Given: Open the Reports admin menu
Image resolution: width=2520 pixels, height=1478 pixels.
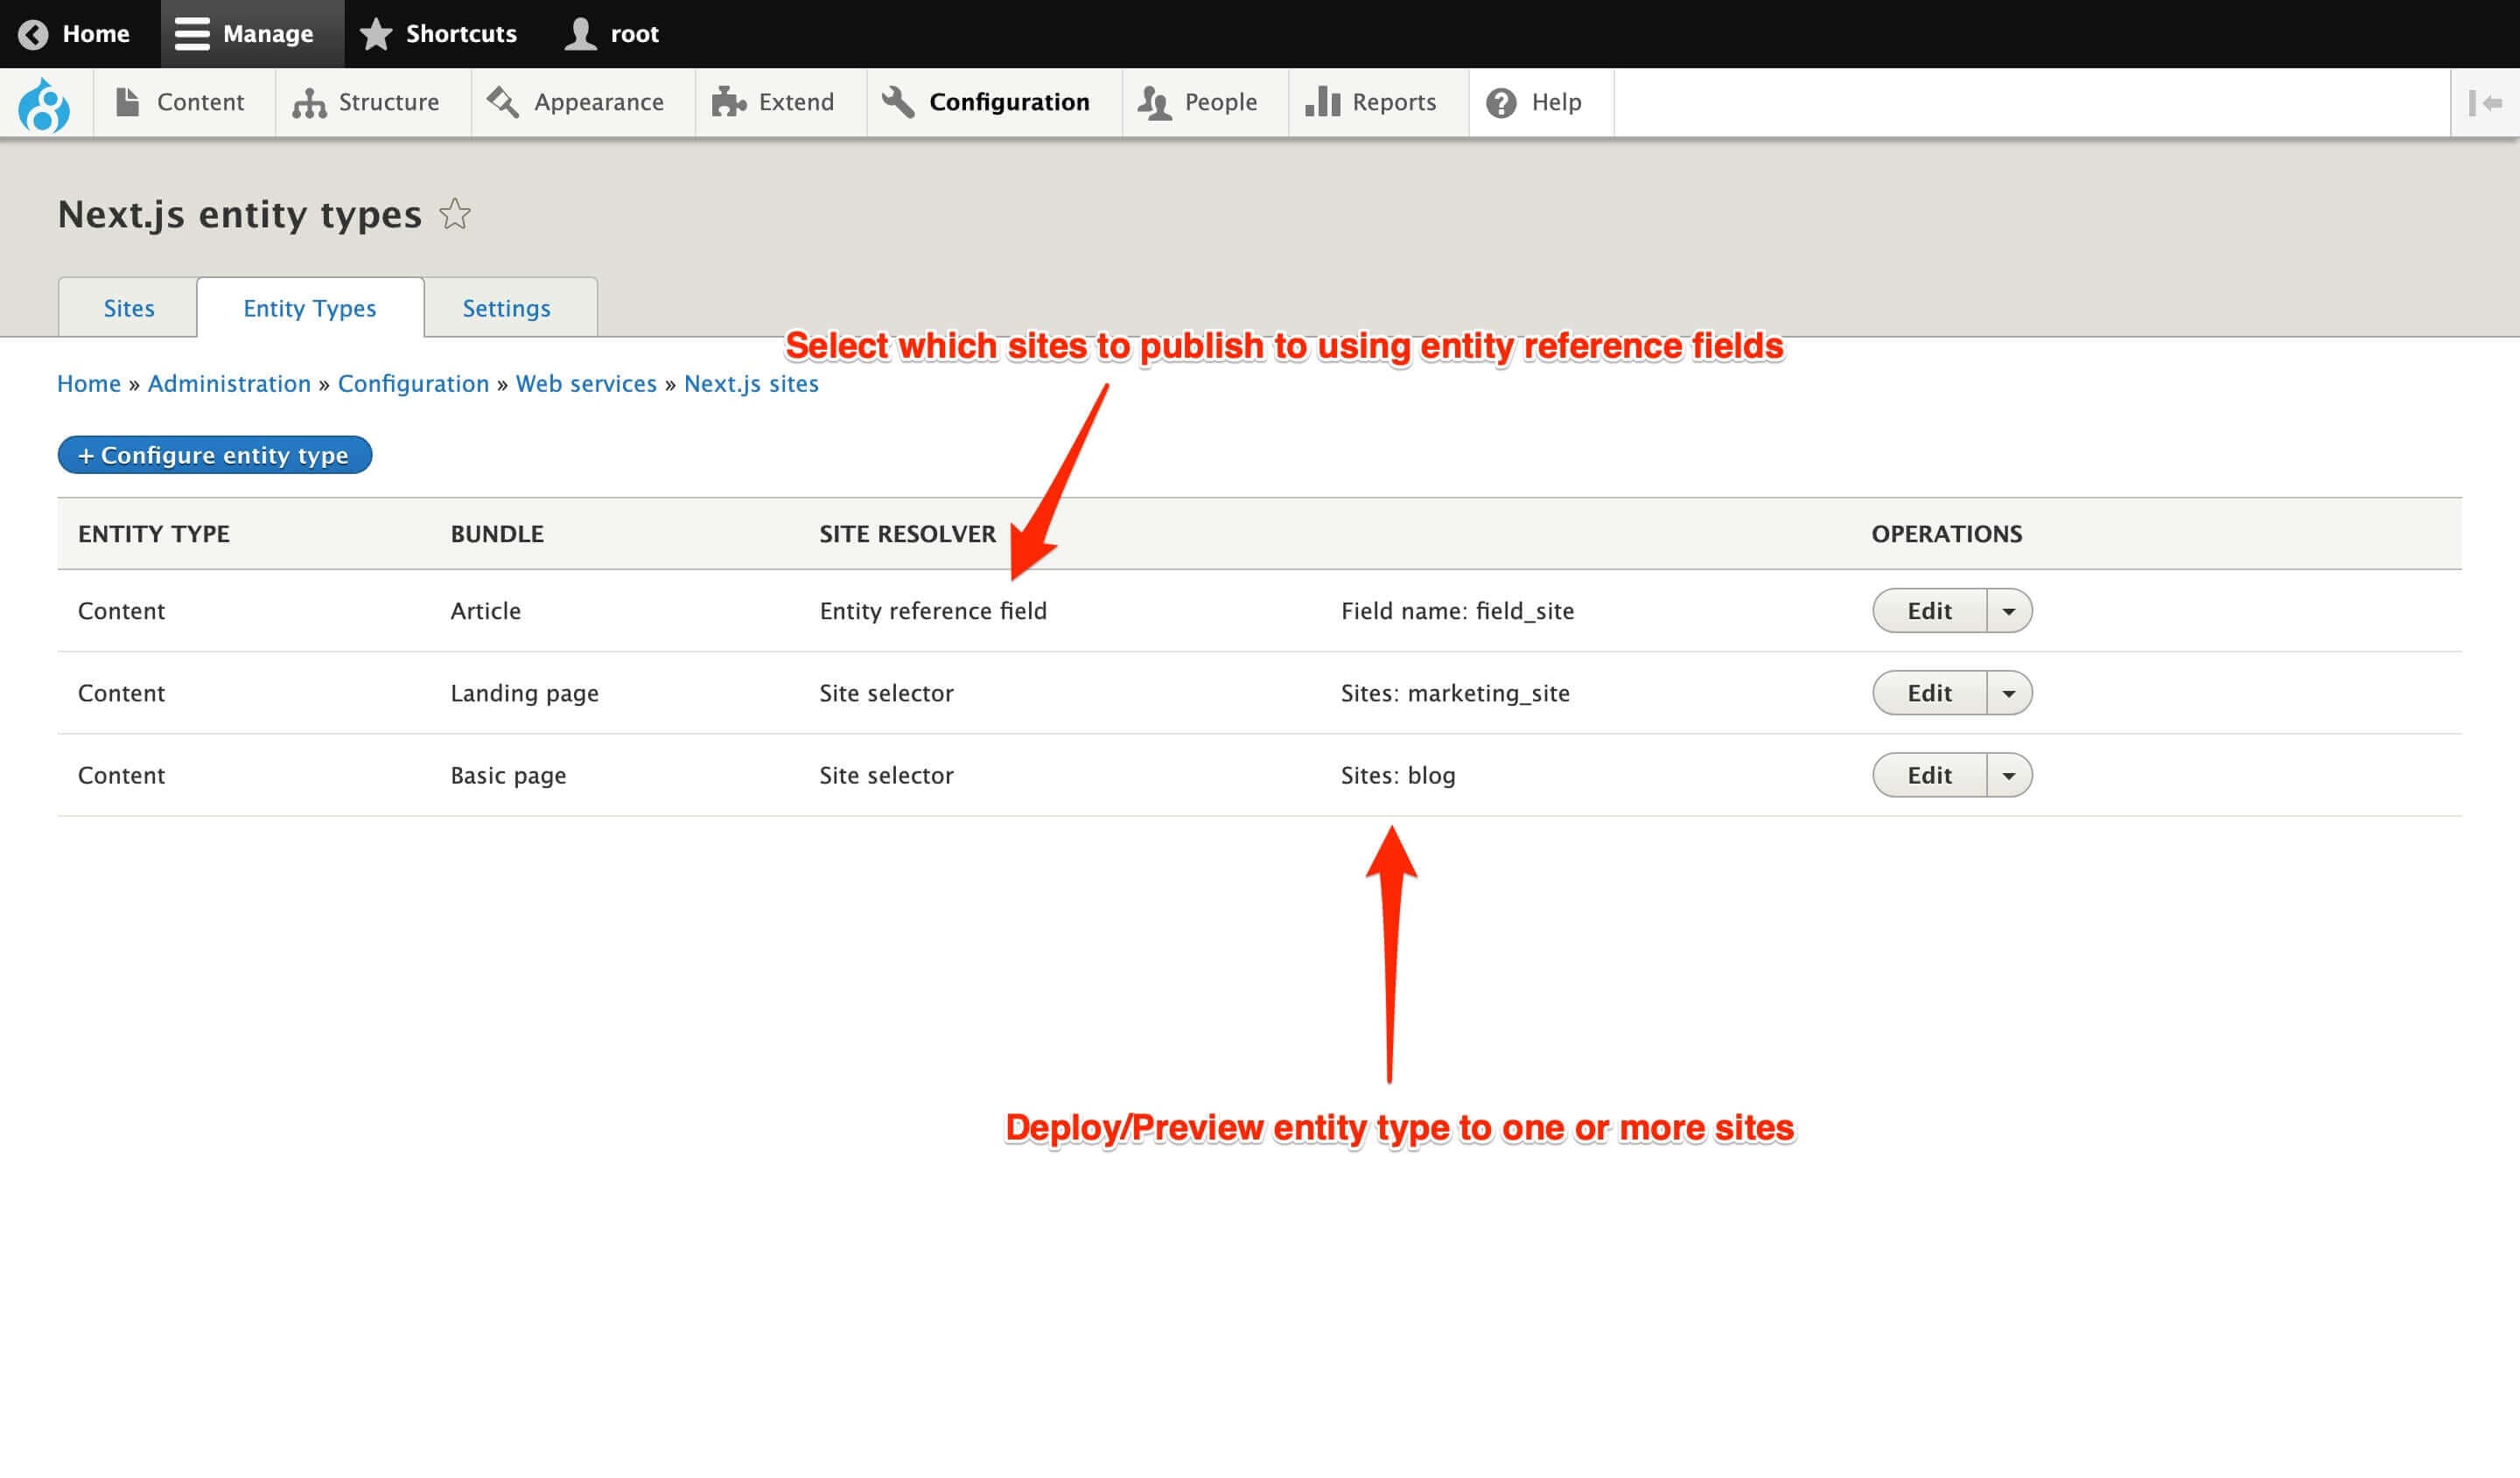Looking at the screenshot, I should click(x=1378, y=102).
